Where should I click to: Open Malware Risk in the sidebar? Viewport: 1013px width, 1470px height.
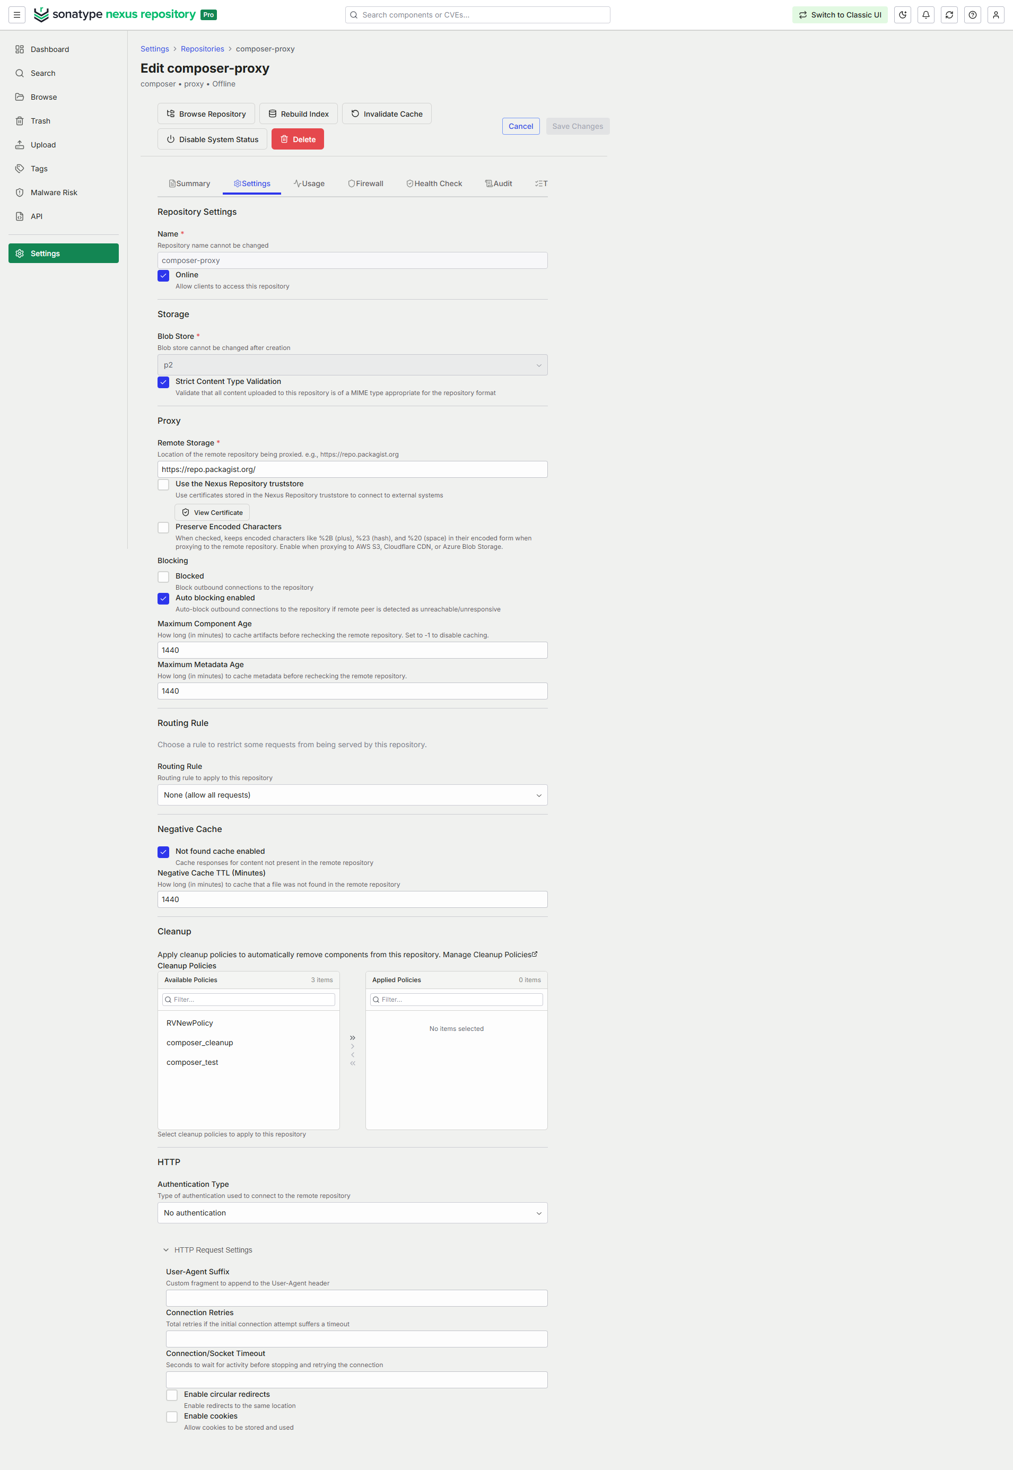(x=64, y=192)
